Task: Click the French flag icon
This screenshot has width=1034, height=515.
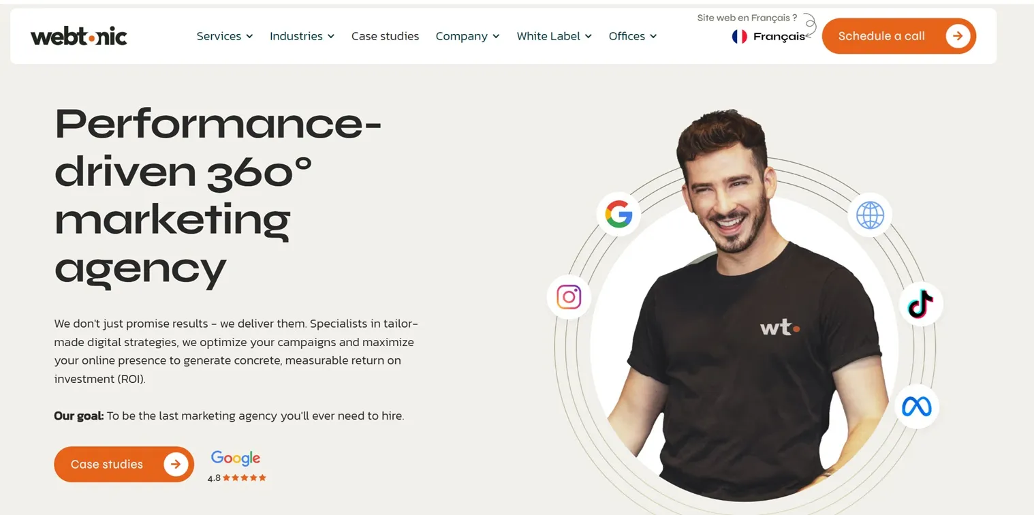Action: (739, 37)
